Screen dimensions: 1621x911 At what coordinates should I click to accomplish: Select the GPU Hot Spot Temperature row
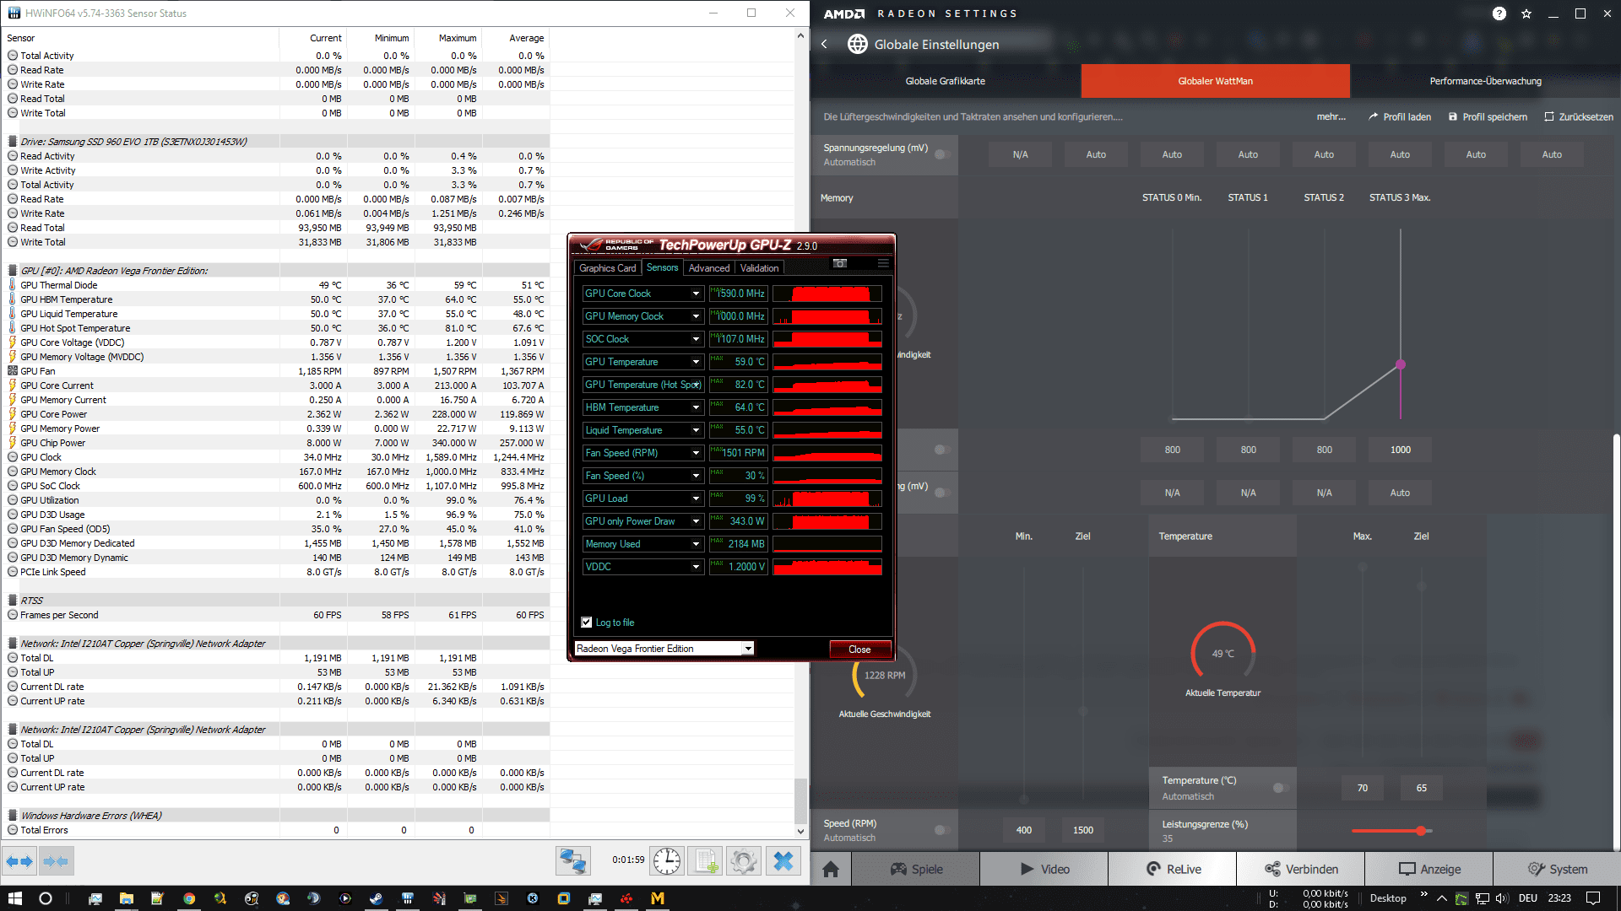pos(275,328)
